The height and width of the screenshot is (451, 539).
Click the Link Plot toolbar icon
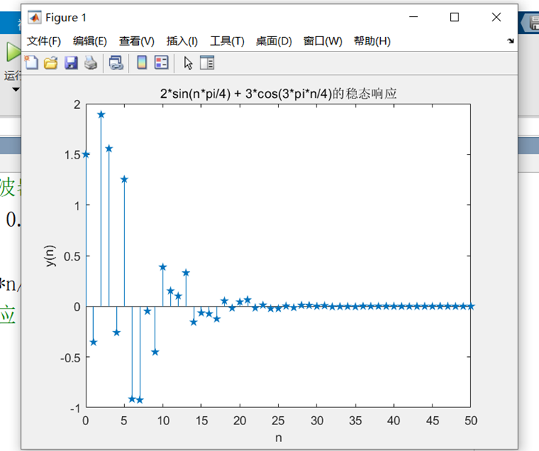pyautogui.click(x=116, y=63)
